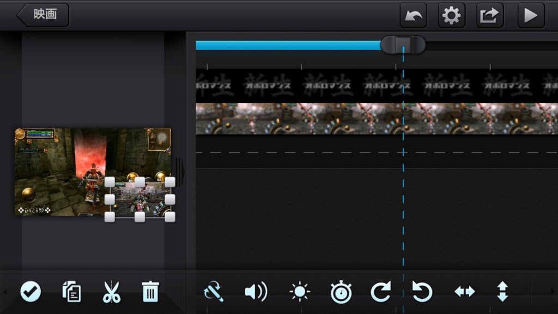Screen dimensions: 558x314
Task: Click the share/export icon
Action: click(x=490, y=15)
